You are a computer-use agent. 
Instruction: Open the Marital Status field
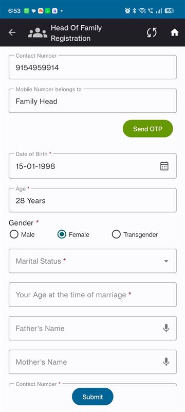(x=92, y=261)
